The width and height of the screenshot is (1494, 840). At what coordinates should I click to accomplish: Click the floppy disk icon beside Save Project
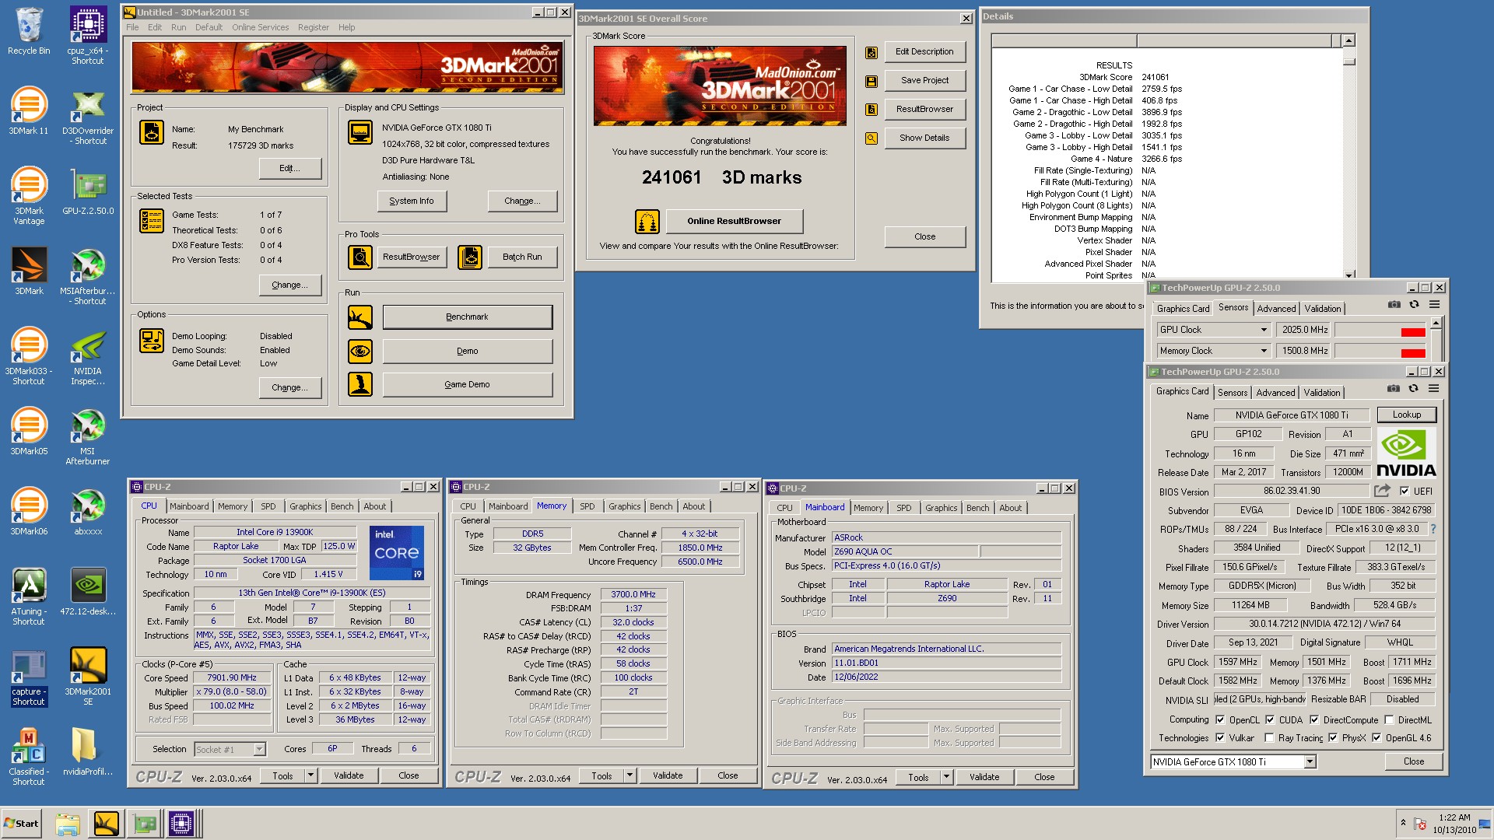pyautogui.click(x=871, y=81)
